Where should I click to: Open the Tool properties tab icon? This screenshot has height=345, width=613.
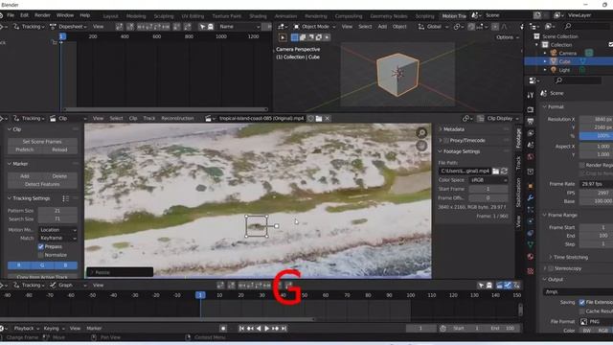pyautogui.click(x=530, y=96)
